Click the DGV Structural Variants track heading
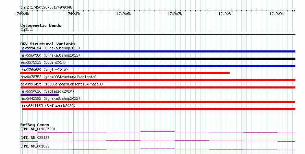Screen dimensions: 305x154 pos(48,44)
